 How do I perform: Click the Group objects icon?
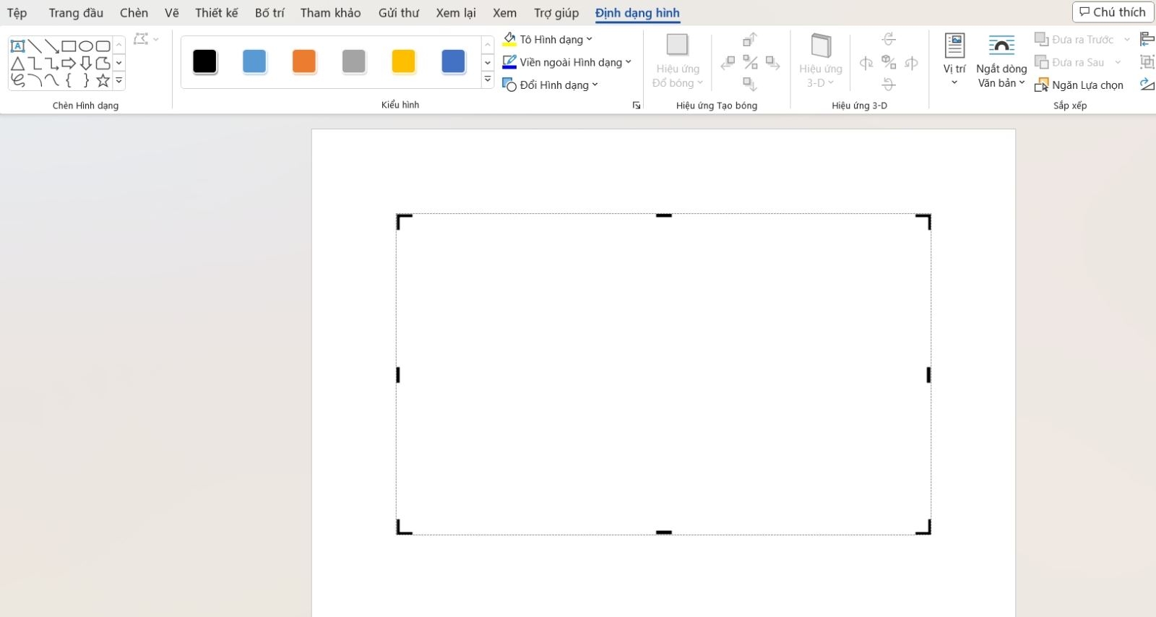click(x=1147, y=62)
